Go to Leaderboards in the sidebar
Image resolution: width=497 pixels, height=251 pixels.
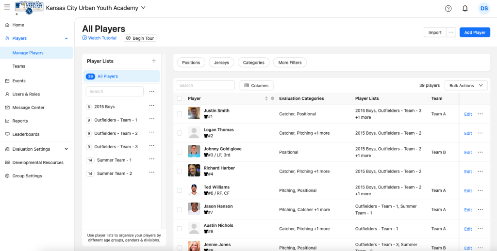(26, 134)
